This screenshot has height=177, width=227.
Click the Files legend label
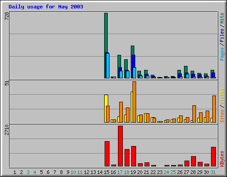(222, 35)
